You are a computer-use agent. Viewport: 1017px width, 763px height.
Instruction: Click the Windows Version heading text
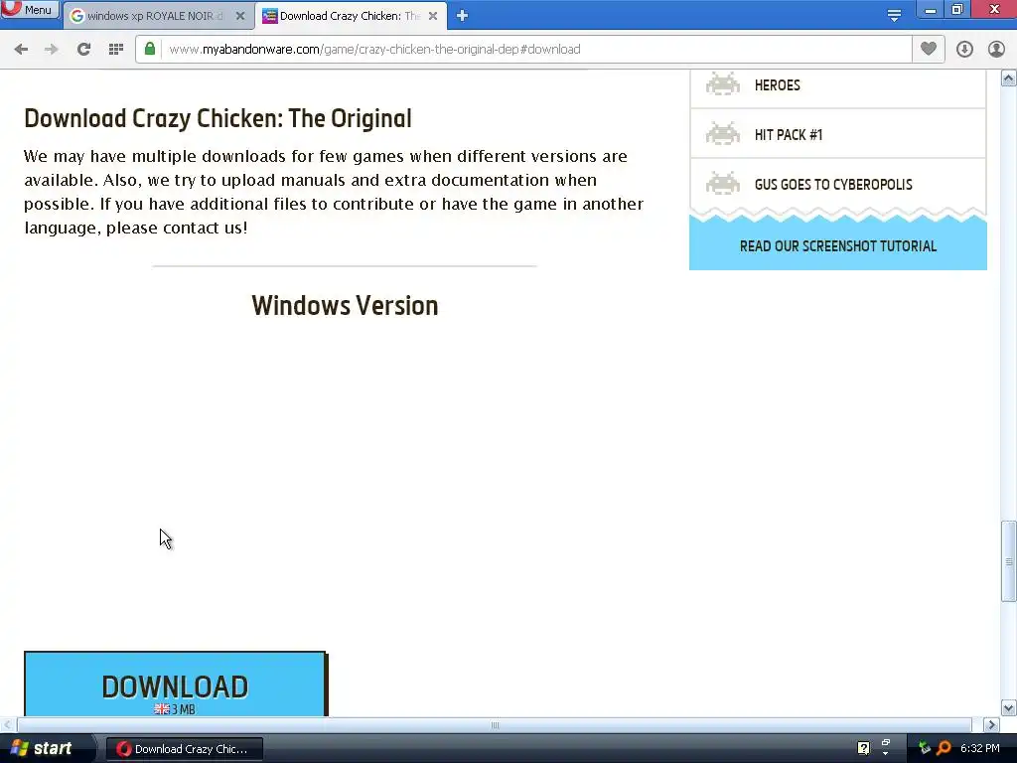(x=345, y=306)
